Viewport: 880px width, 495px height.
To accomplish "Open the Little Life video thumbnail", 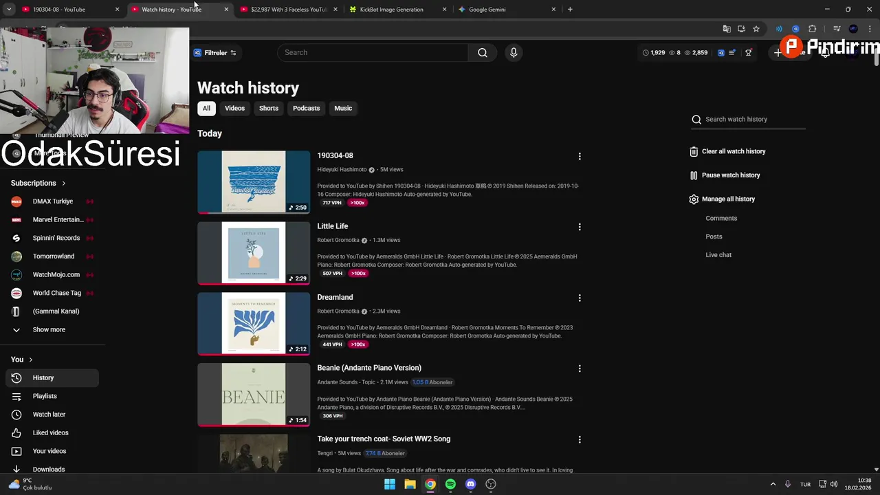I will coord(254,253).
